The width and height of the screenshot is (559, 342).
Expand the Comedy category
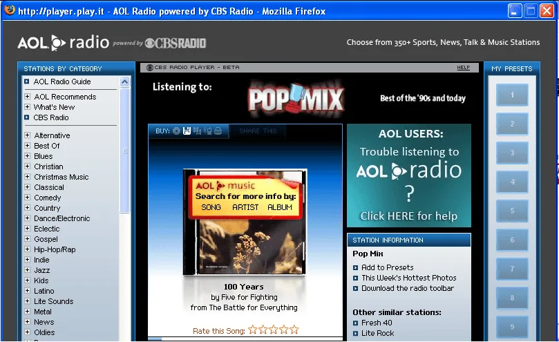(x=27, y=197)
